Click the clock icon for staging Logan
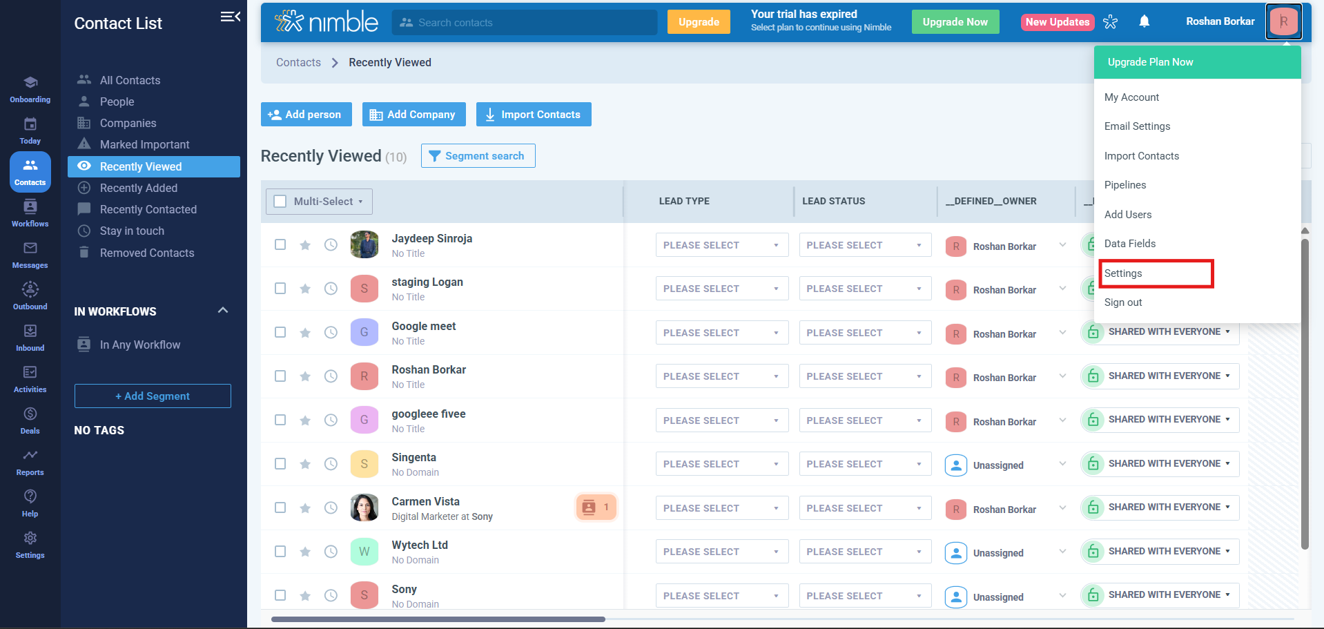1324x629 pixels. point(331,289)
